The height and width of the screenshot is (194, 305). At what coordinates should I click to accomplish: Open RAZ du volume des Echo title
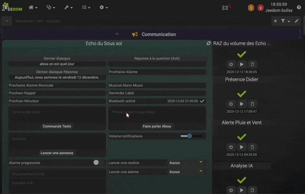(x=241, y=43)
